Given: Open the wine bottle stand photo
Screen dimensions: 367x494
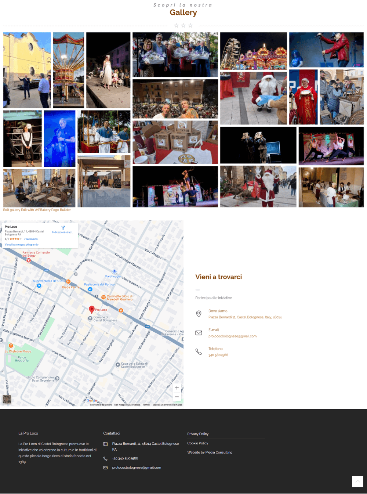Looking at the screenshot, I should pos(104,181).
